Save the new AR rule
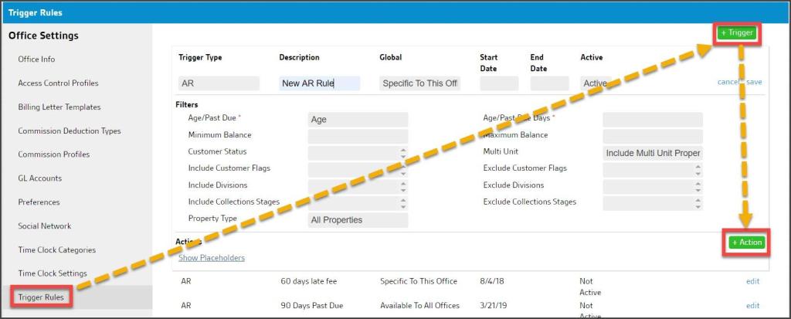This screenshot has height=319, width=791. coord(754,82)
